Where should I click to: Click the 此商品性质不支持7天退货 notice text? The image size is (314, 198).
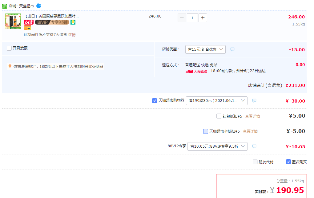coord(46,35)
